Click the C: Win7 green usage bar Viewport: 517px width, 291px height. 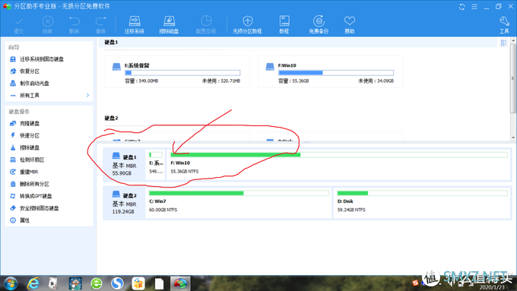[x=239, y=193]
